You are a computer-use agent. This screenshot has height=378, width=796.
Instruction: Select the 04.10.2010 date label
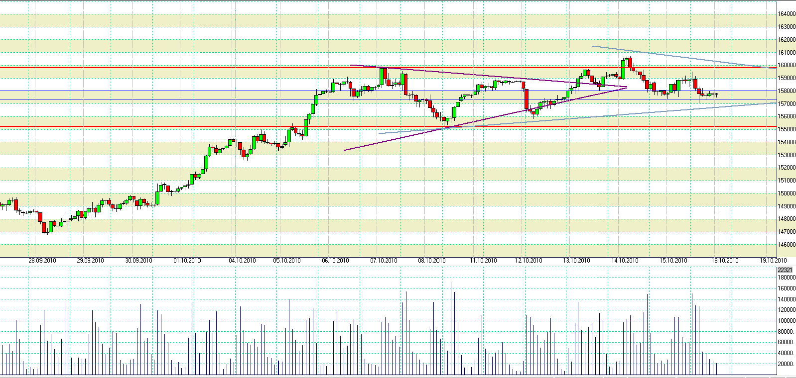243,261
